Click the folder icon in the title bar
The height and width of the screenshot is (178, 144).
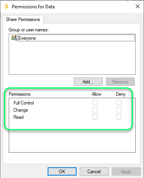[6, 6]
